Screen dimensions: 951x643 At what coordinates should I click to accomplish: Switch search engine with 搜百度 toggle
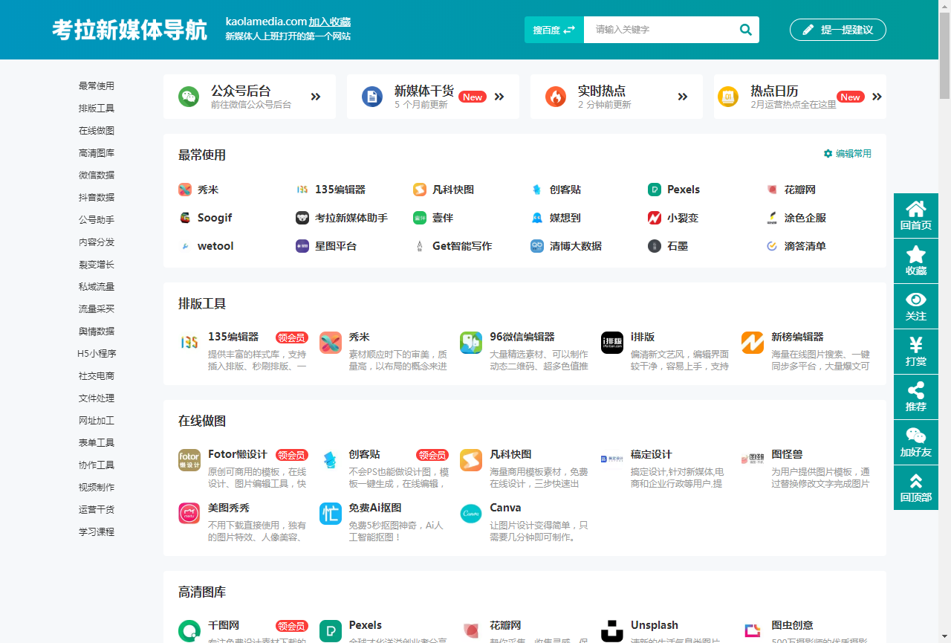[554, 30]
